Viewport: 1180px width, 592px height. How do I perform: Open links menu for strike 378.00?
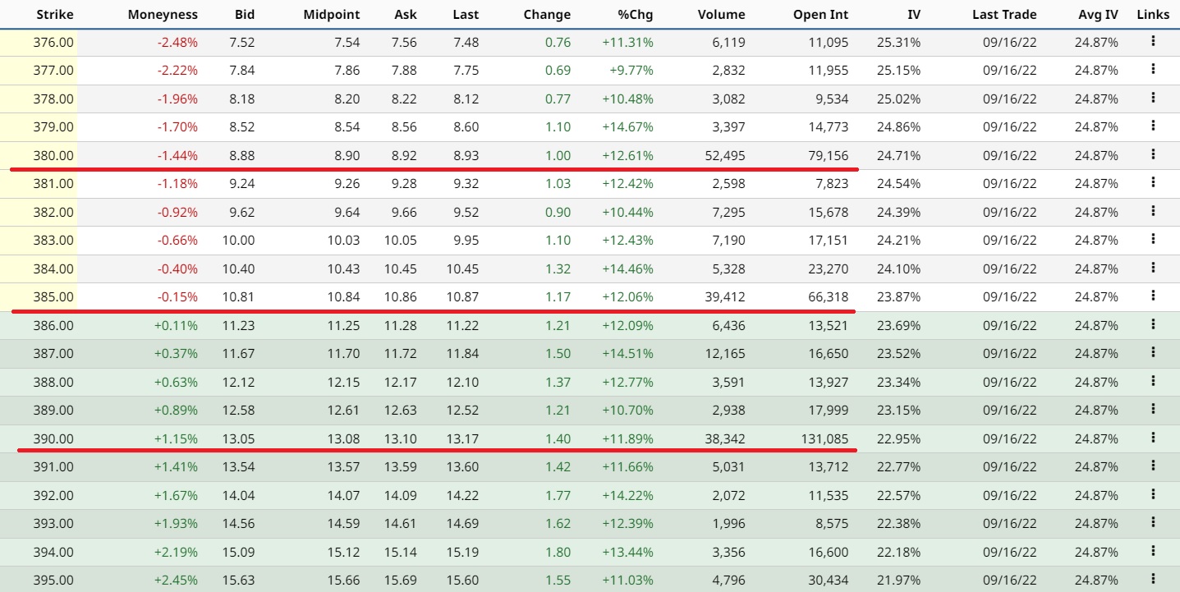[x=1153, y=98]
